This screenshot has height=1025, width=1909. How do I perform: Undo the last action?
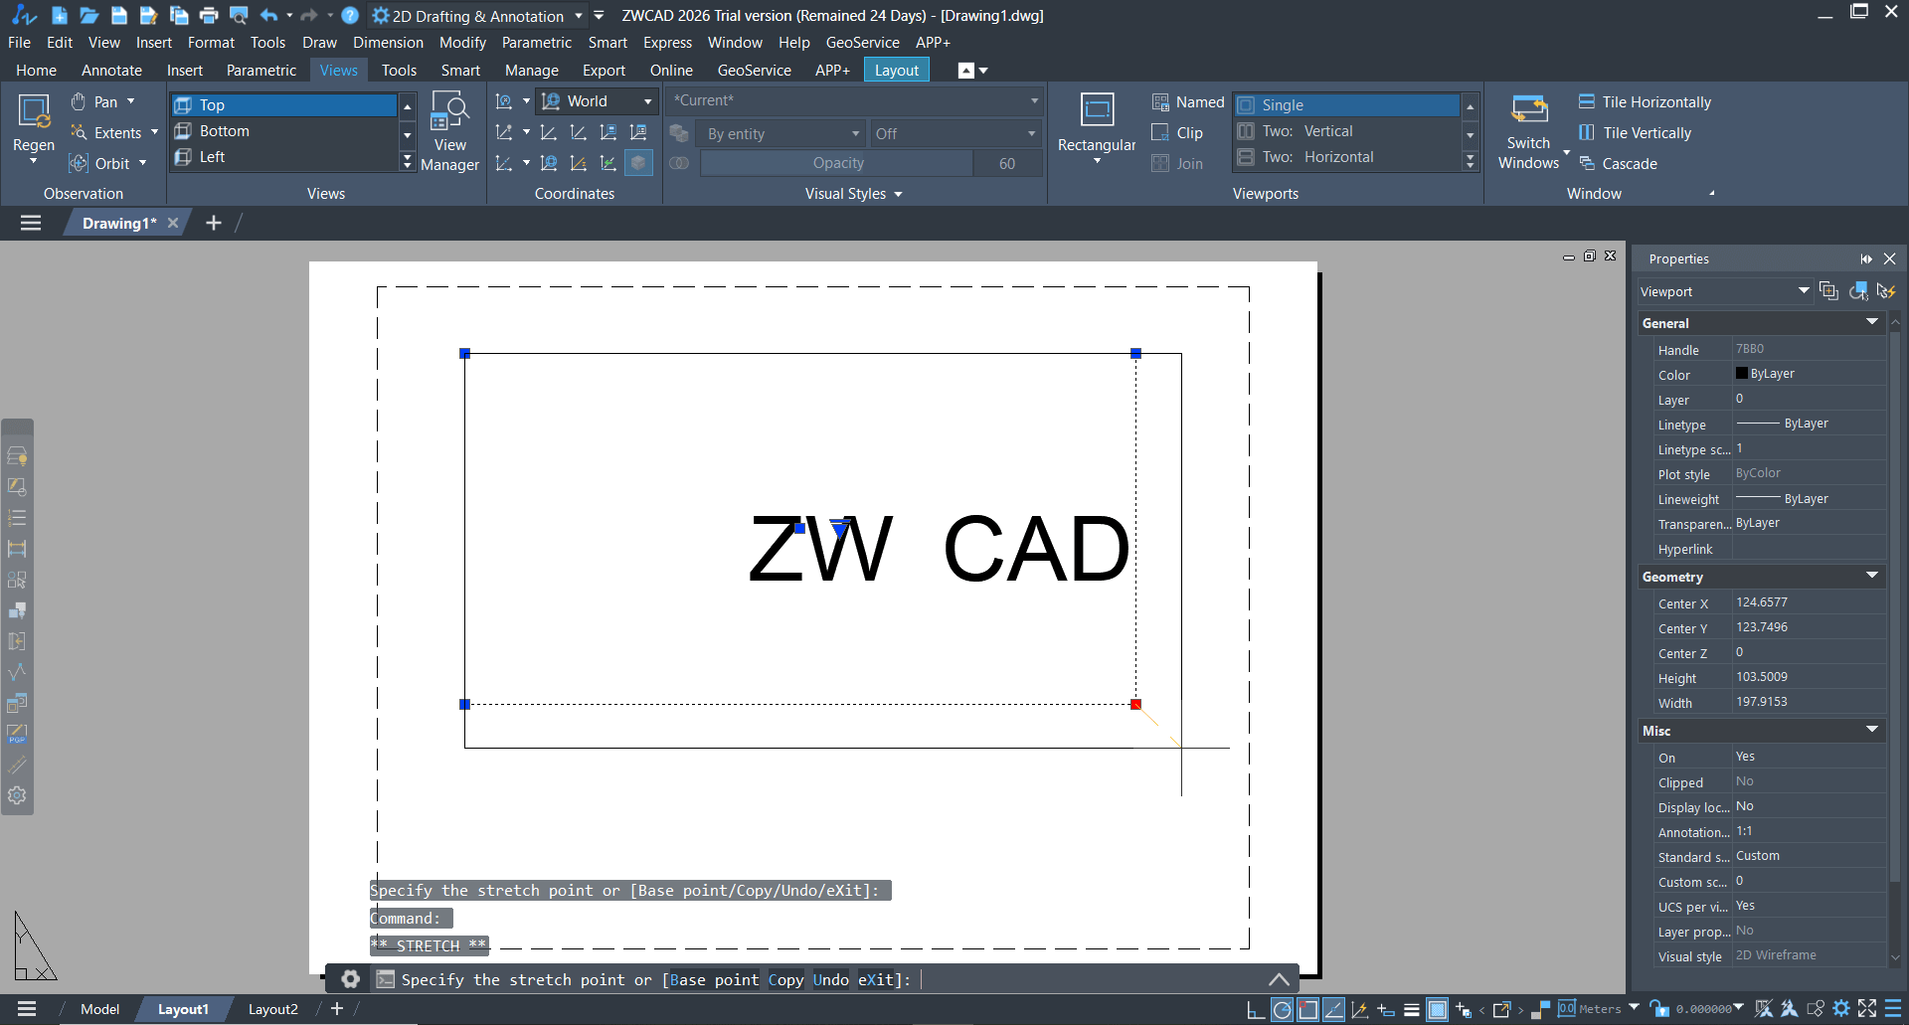point(269,15)
